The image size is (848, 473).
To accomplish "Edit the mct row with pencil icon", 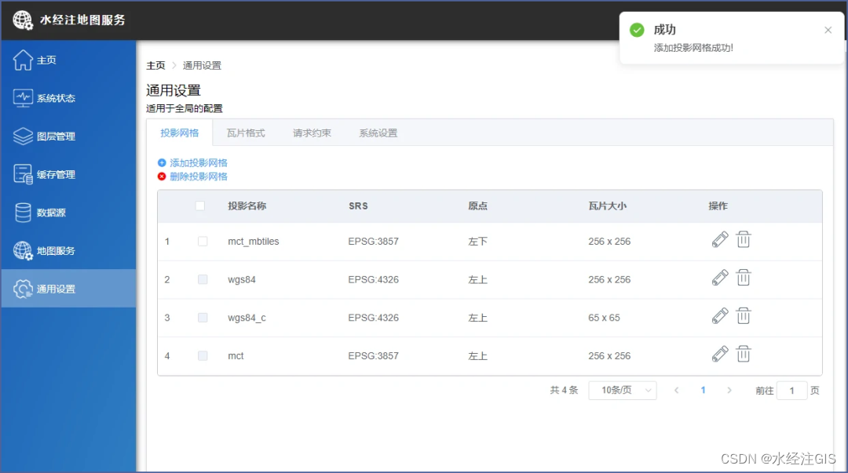I will click(720, 354).
